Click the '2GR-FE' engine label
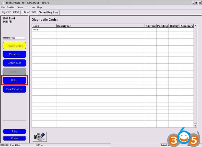This screenshot has height=147, width=202. (x=7, y=22)
